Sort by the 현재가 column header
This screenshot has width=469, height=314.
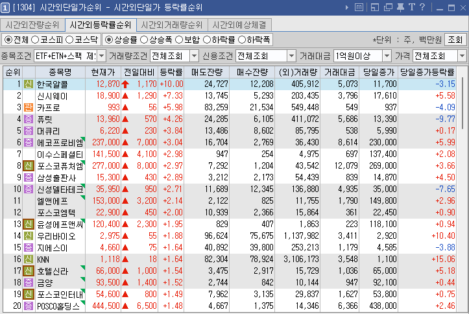pyautogui.click(x=103, y=72)
